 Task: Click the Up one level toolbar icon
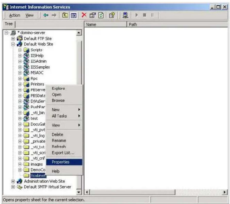65,15
